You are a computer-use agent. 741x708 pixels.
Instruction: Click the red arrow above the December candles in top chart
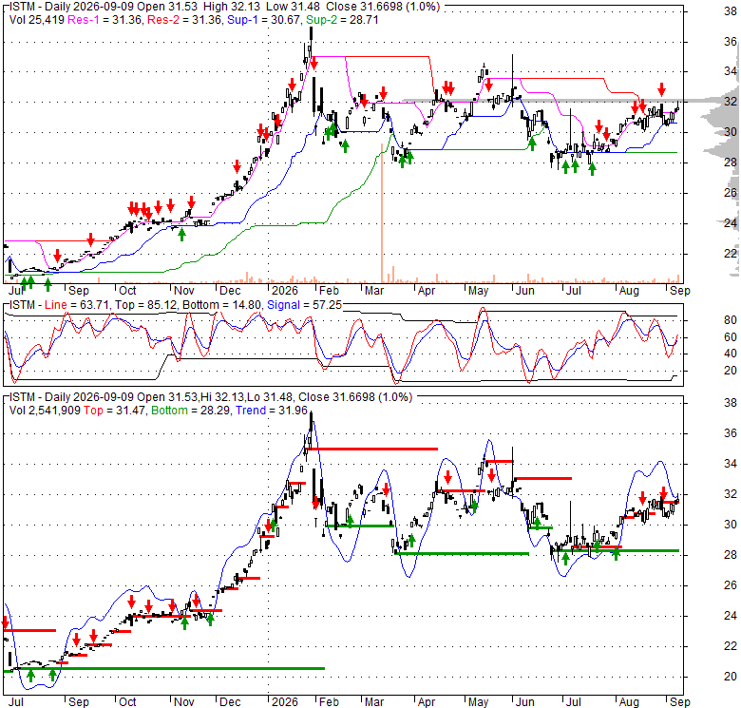point(237,166)
